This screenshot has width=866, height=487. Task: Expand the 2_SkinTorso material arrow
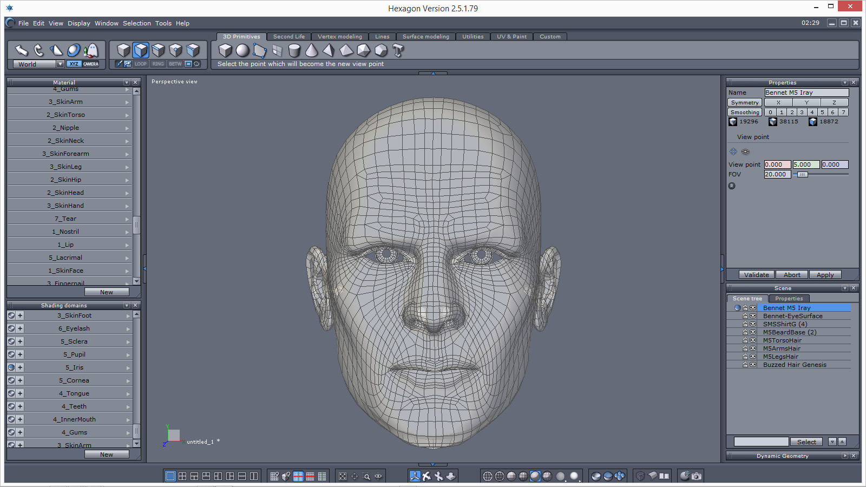[x=127, y=115]
